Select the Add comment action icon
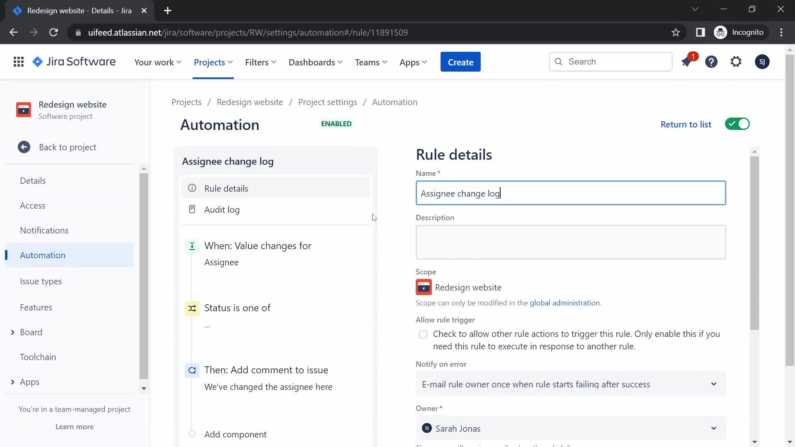The width and height of the screenshot is (795, 447). coord(192,370)
